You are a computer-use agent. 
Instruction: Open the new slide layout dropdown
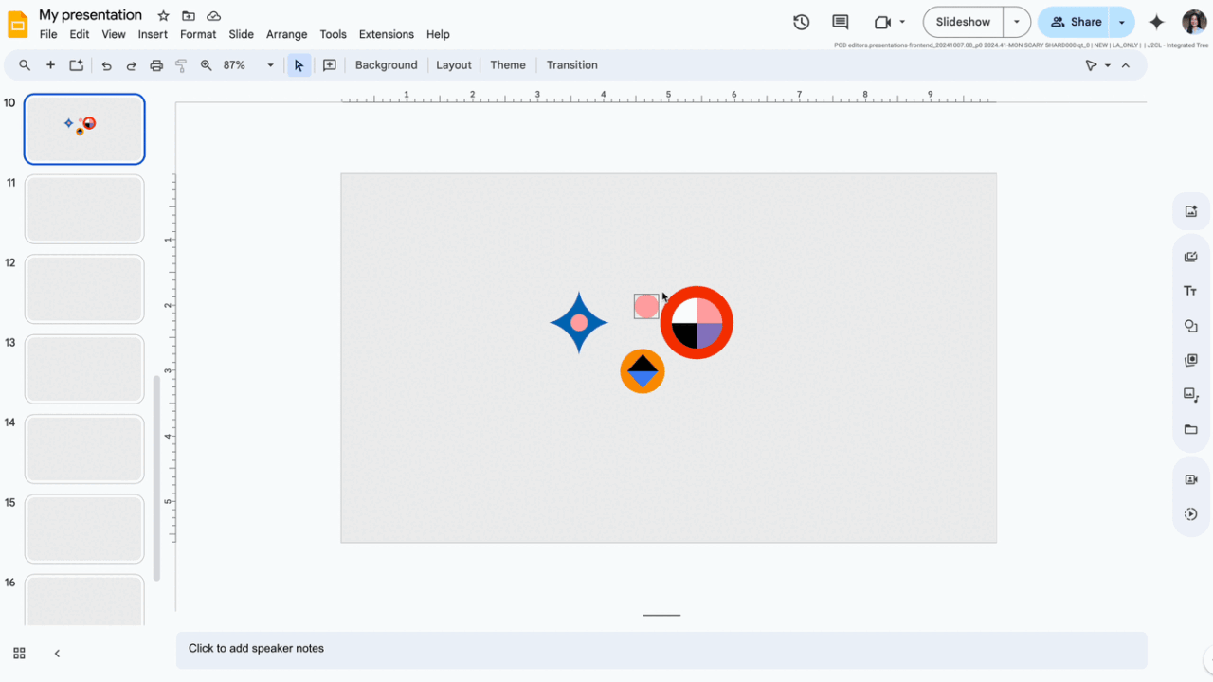click(x=76, y=65)
